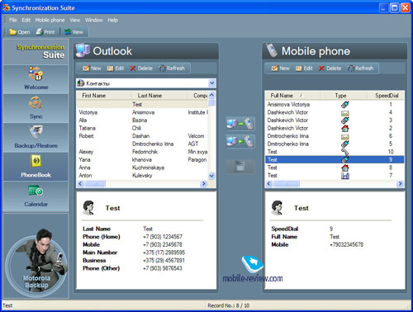
Task: Open the Welcome section in sidebar
Action: tap(36, 79)
